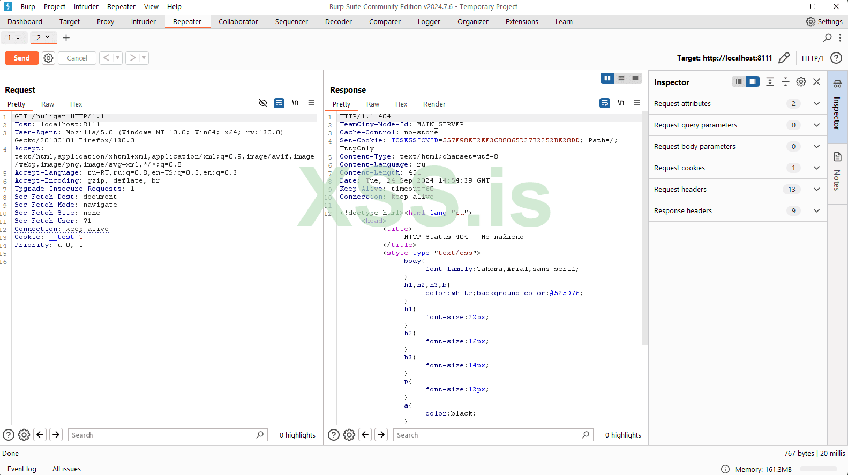Click the request settings gear beside Send

click(48, 58)
